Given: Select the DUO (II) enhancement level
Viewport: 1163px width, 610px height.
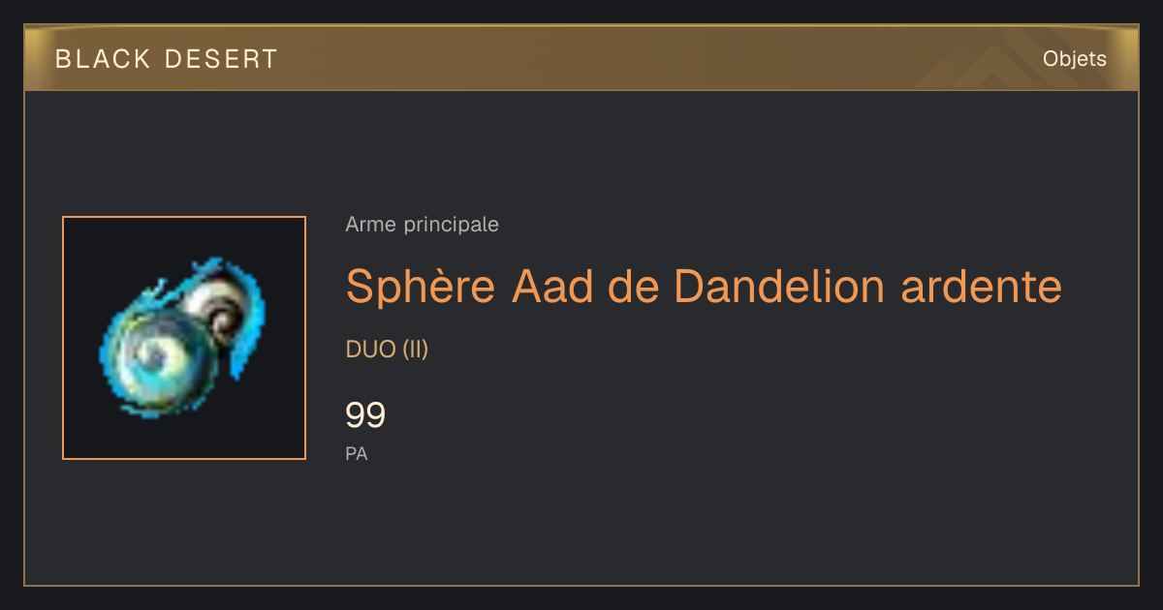Looking at the screenshot, I should tap(387, 350).
